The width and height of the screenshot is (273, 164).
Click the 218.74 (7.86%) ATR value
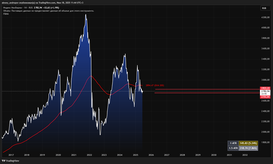[x=248, y=148]
